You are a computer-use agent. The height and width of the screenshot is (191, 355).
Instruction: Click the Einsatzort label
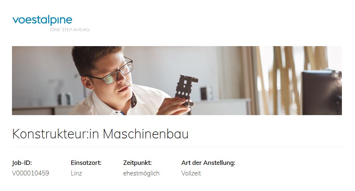point(86,163)
